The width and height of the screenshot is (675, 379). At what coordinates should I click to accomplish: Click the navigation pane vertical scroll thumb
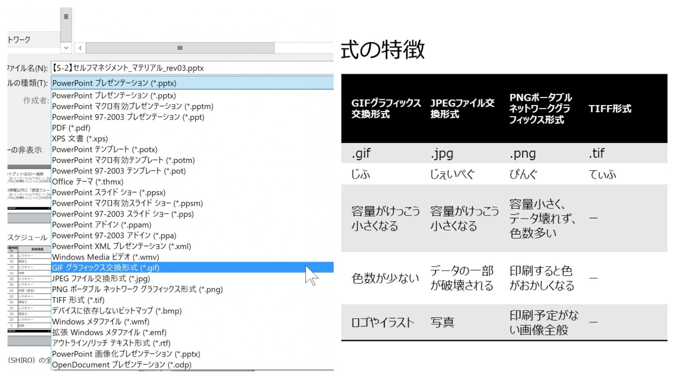(66, 24)
